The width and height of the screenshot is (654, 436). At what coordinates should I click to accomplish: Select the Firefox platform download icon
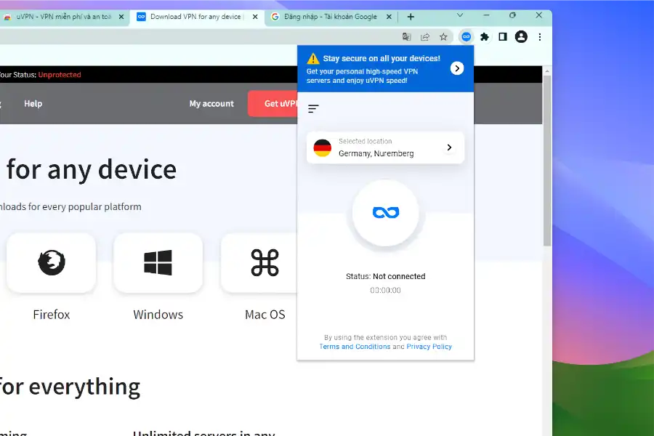coord(51,263)
